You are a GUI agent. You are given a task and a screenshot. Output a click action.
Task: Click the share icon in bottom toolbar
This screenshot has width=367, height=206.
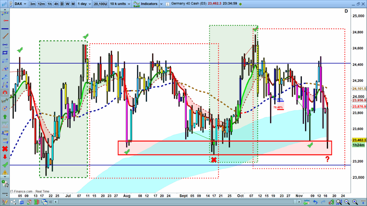point(14,202)
